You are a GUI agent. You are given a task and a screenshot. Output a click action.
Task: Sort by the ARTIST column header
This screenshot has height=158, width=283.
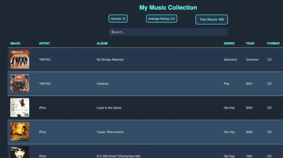(x=44, y=43)
